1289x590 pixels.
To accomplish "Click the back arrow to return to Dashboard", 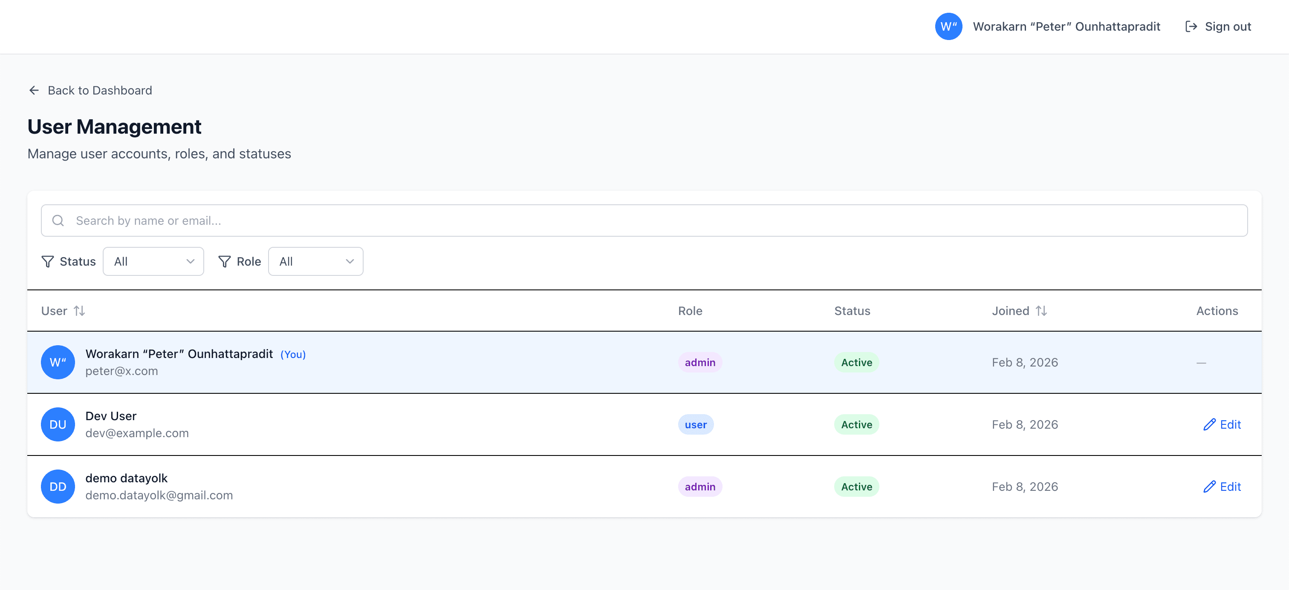I will coord(34,90).
